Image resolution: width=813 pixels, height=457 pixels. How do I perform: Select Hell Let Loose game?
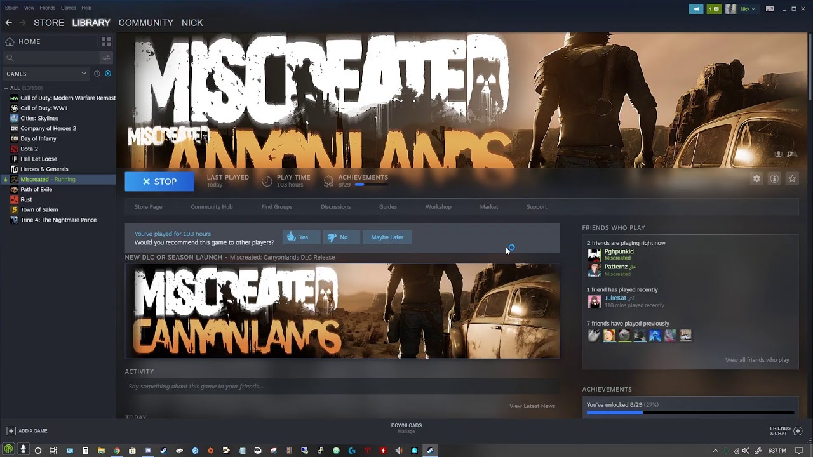coord(39,159)
